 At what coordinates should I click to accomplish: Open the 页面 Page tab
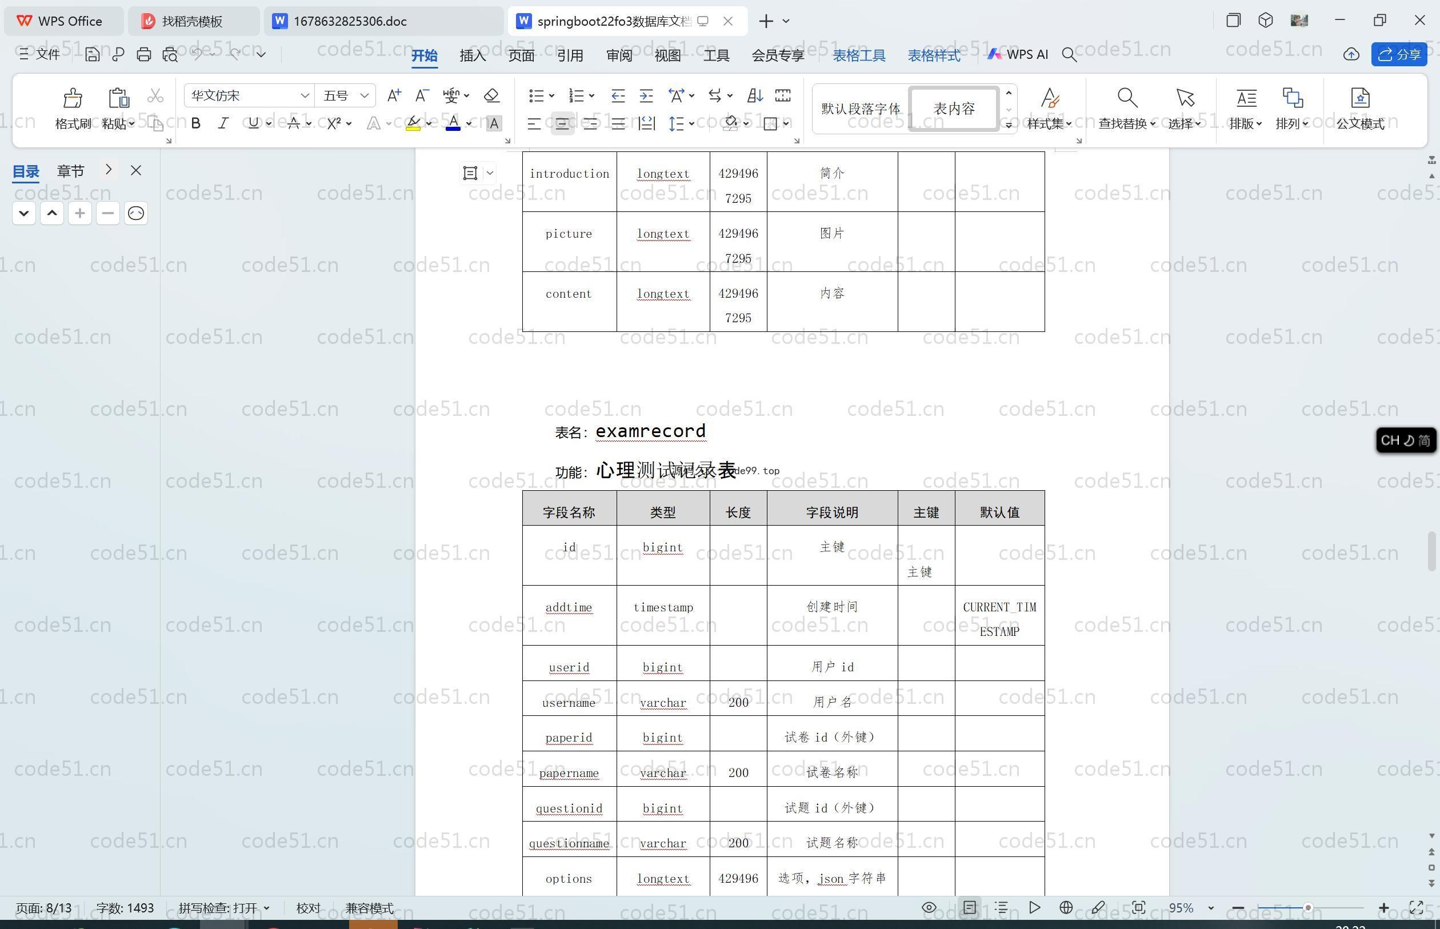pos(521,55)
